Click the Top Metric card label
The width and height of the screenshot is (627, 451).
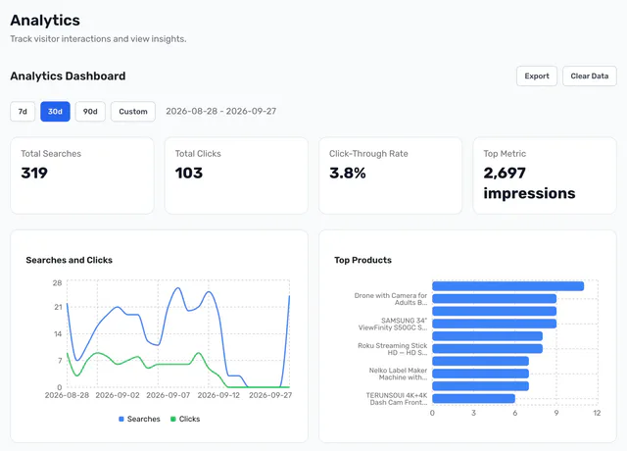tap(505, 154)
